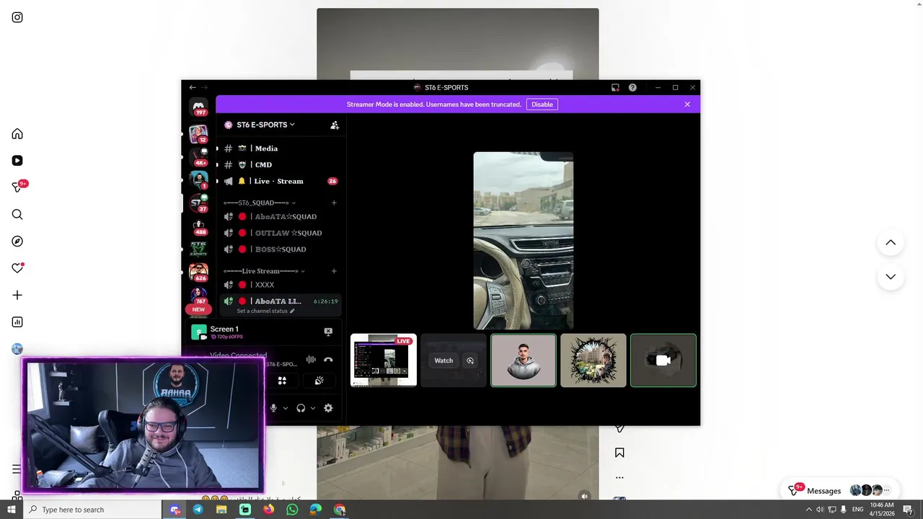Open WhatsApp from the taskbar
The height and width of the screenshot is (519, 923).
click(292, 510)
